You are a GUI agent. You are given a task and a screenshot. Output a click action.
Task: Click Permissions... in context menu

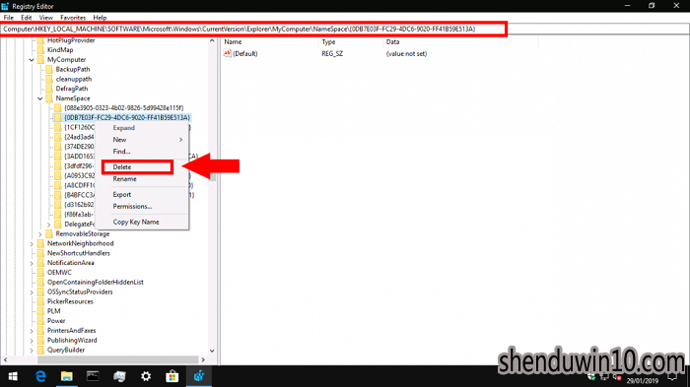pyautogui.click(x=132, y=206)
